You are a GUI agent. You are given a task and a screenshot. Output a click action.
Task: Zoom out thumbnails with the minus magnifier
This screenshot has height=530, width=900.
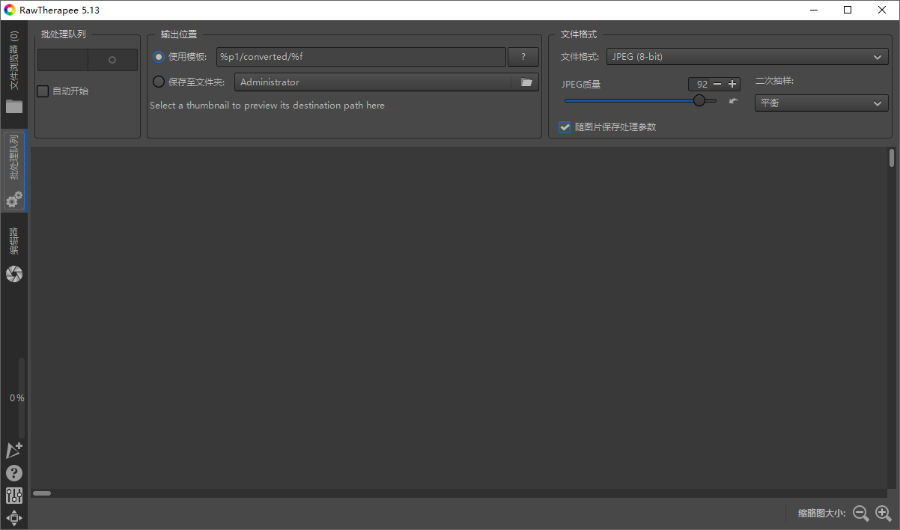pyautogui.click(x=861, y=514)
